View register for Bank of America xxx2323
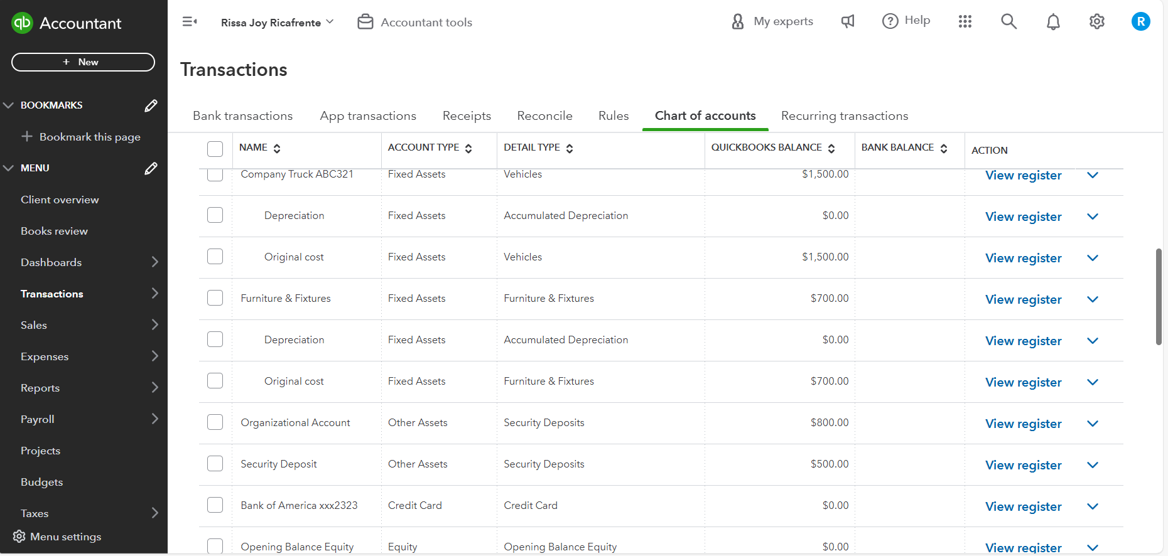This screenshot has height=556, width=1168. pos(1023,506)
